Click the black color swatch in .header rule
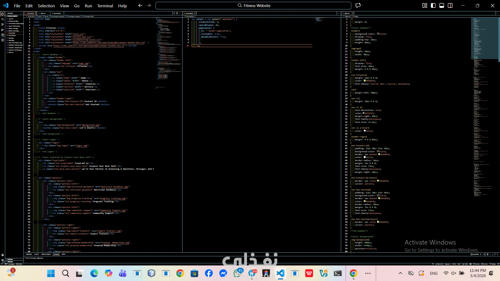Viewport: 500px width, 281px height. (378, 34)
